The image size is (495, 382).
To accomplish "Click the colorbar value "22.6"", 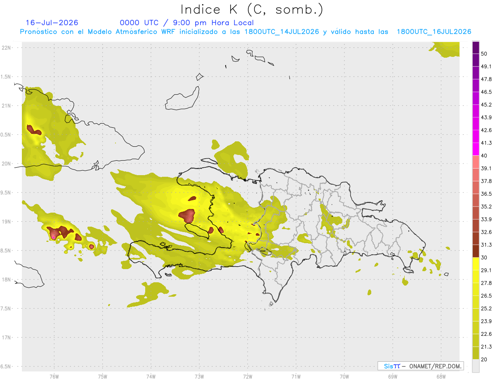I will point(486,334).
